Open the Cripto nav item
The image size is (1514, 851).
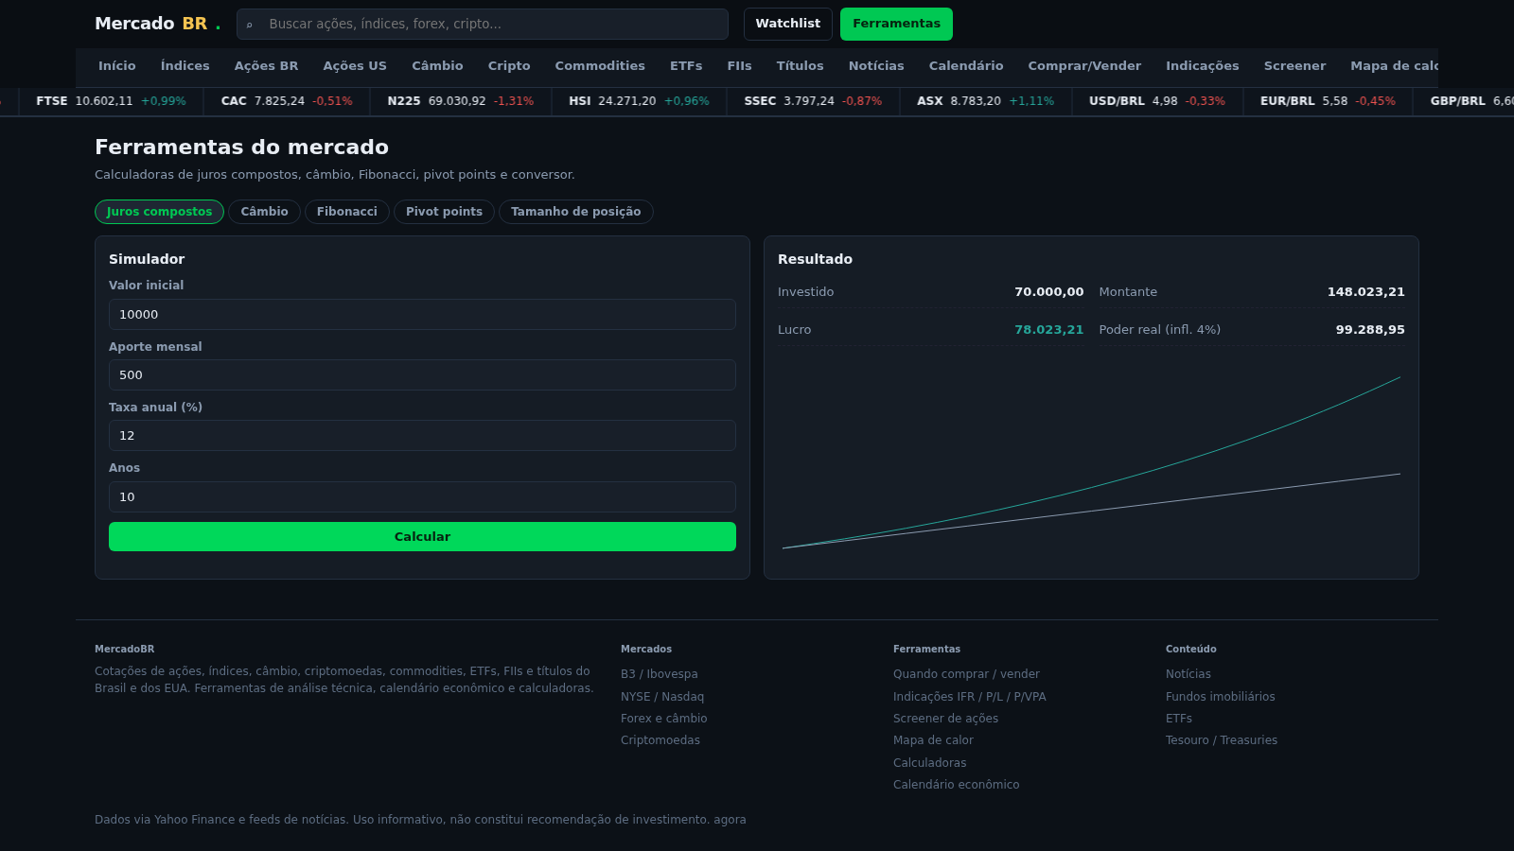tap(509, 66)
